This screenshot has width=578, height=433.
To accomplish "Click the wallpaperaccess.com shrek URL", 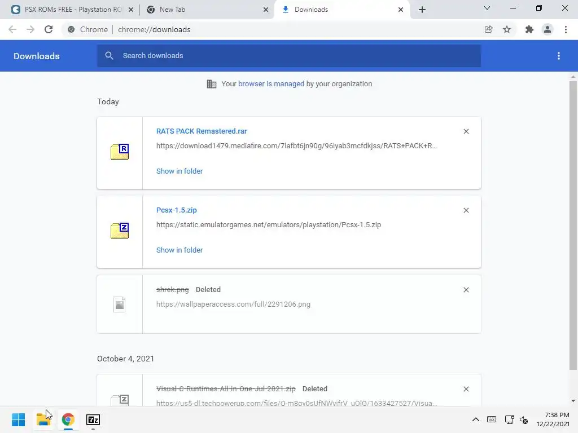I will (233, 304).
